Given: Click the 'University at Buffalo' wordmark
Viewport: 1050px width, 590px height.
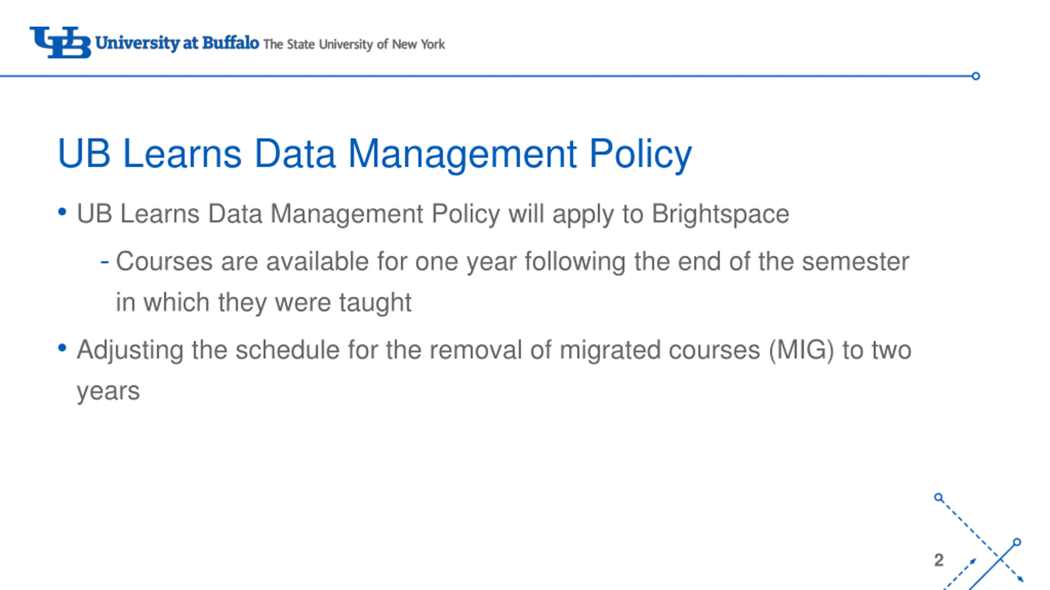Looking at the screenshot, I should pos(177,43).
